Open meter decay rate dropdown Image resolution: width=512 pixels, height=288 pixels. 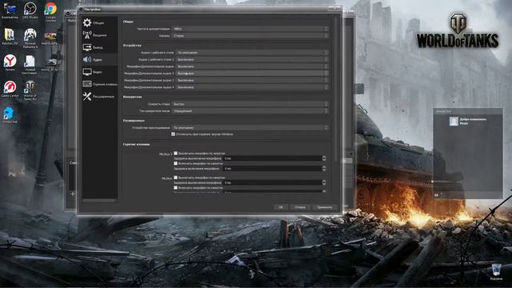[x=250, y=104]
